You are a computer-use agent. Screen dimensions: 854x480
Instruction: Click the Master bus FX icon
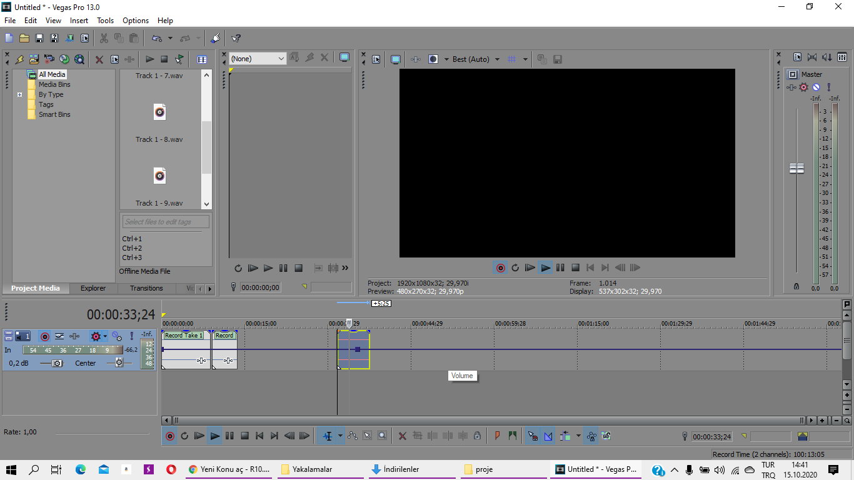point(804,87)
